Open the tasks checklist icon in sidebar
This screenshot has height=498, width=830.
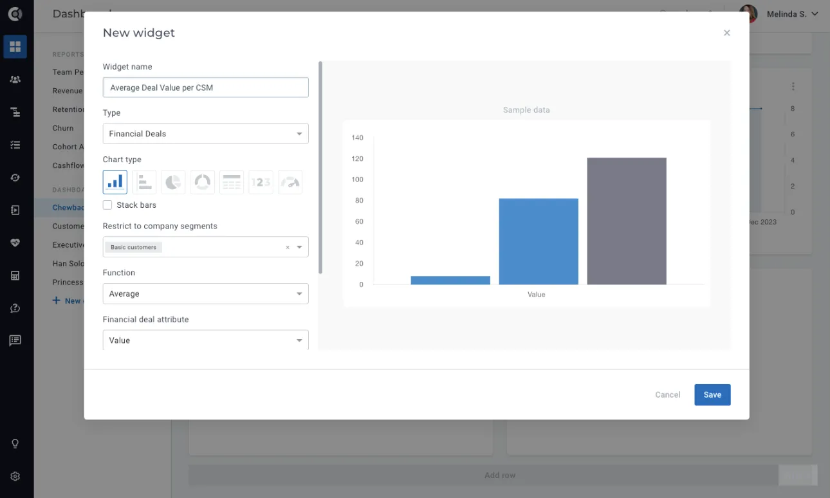point(15,145)
